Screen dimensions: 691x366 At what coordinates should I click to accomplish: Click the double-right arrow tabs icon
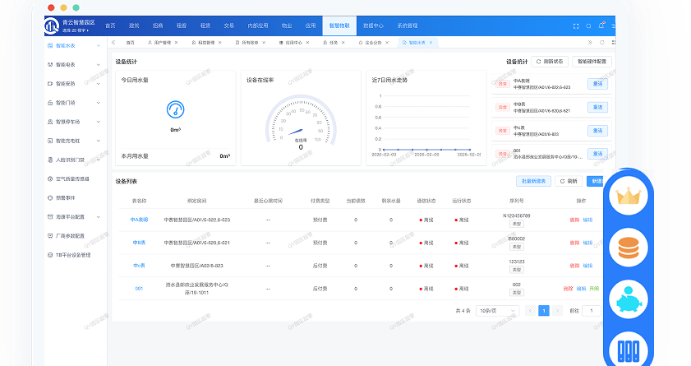590,42
